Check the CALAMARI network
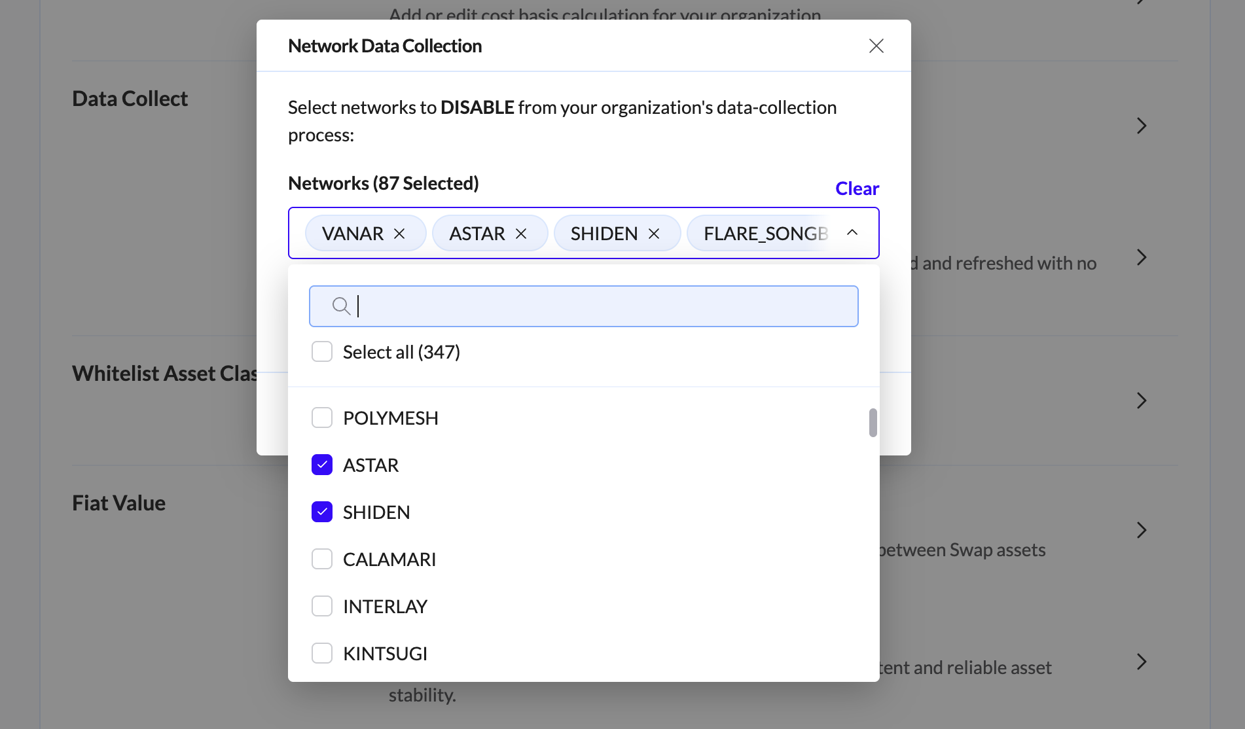 321,559
